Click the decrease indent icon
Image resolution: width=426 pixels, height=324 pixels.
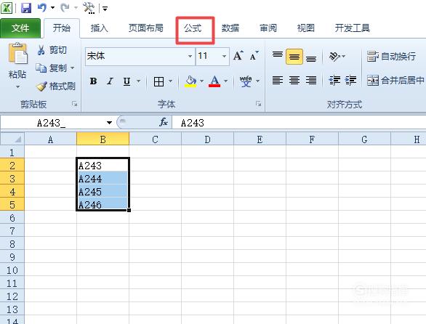(x=334, y=81)
